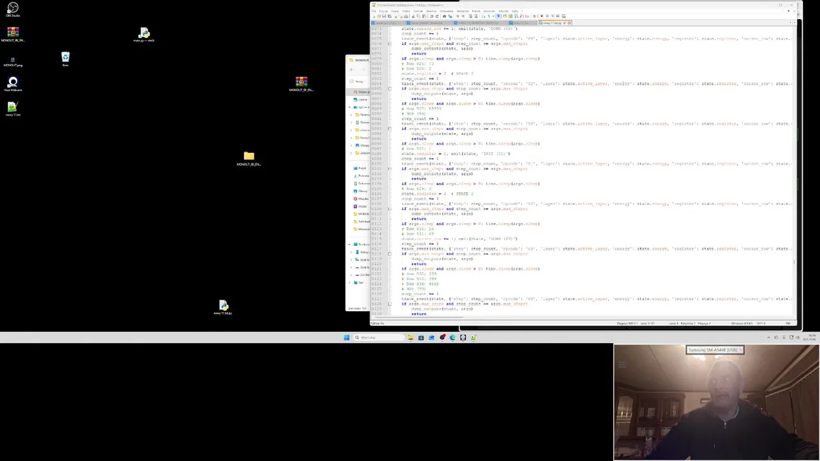Switch to the nowy 11.txt tab
820x461 pixels.
point(523,23)
